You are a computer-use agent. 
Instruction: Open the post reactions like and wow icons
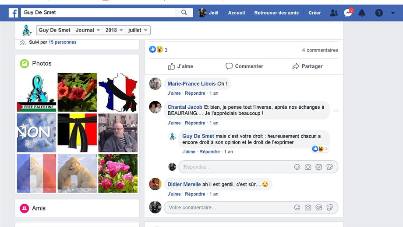[x=156, y=49]
